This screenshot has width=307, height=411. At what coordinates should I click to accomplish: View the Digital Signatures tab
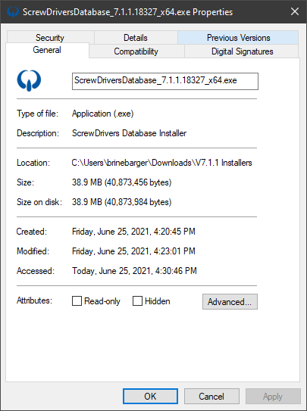(x=243, y=51)
